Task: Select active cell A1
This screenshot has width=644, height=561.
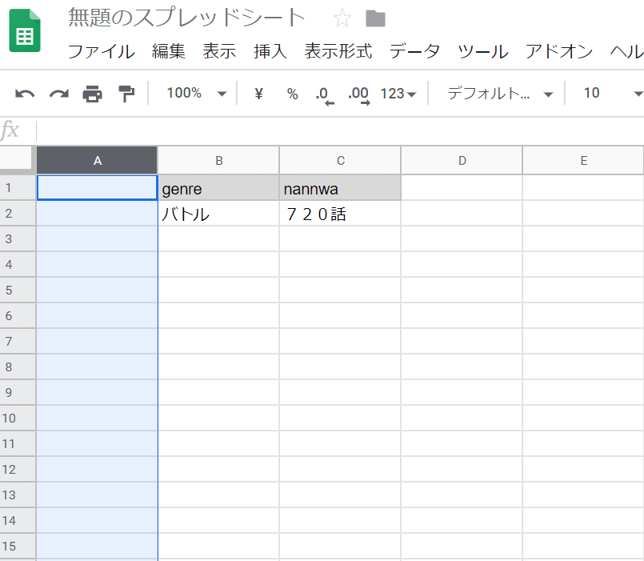Action: point(98,188)
